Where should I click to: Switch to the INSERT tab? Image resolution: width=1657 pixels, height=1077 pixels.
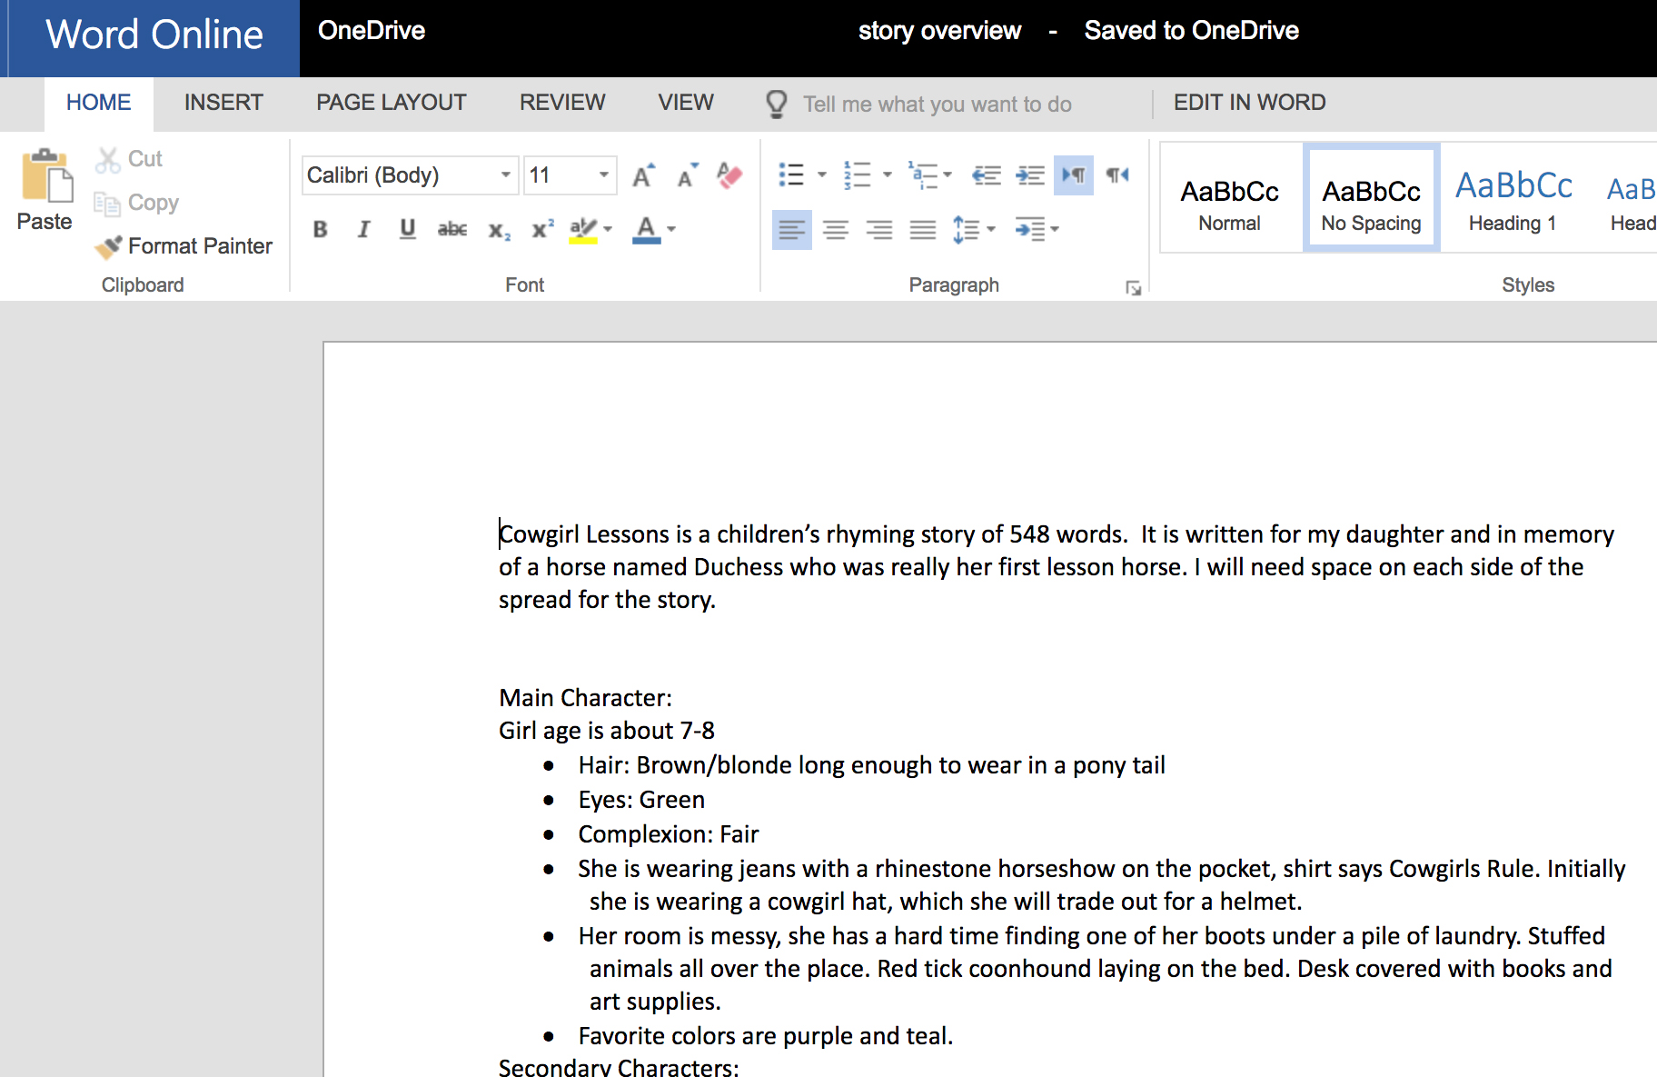click(x=223, y=103)
